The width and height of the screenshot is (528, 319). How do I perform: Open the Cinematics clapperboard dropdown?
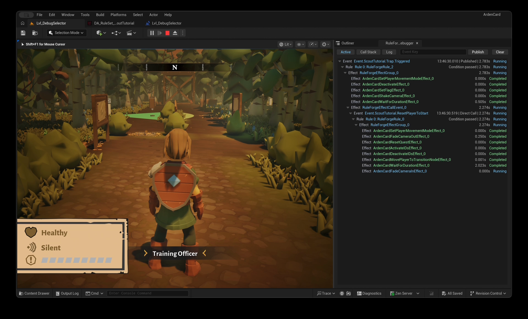point(131,33)
